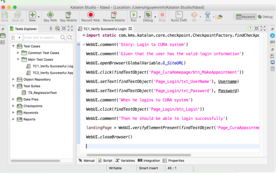
Task: Open the Variables tab
Action: click(x=125, y=161)
